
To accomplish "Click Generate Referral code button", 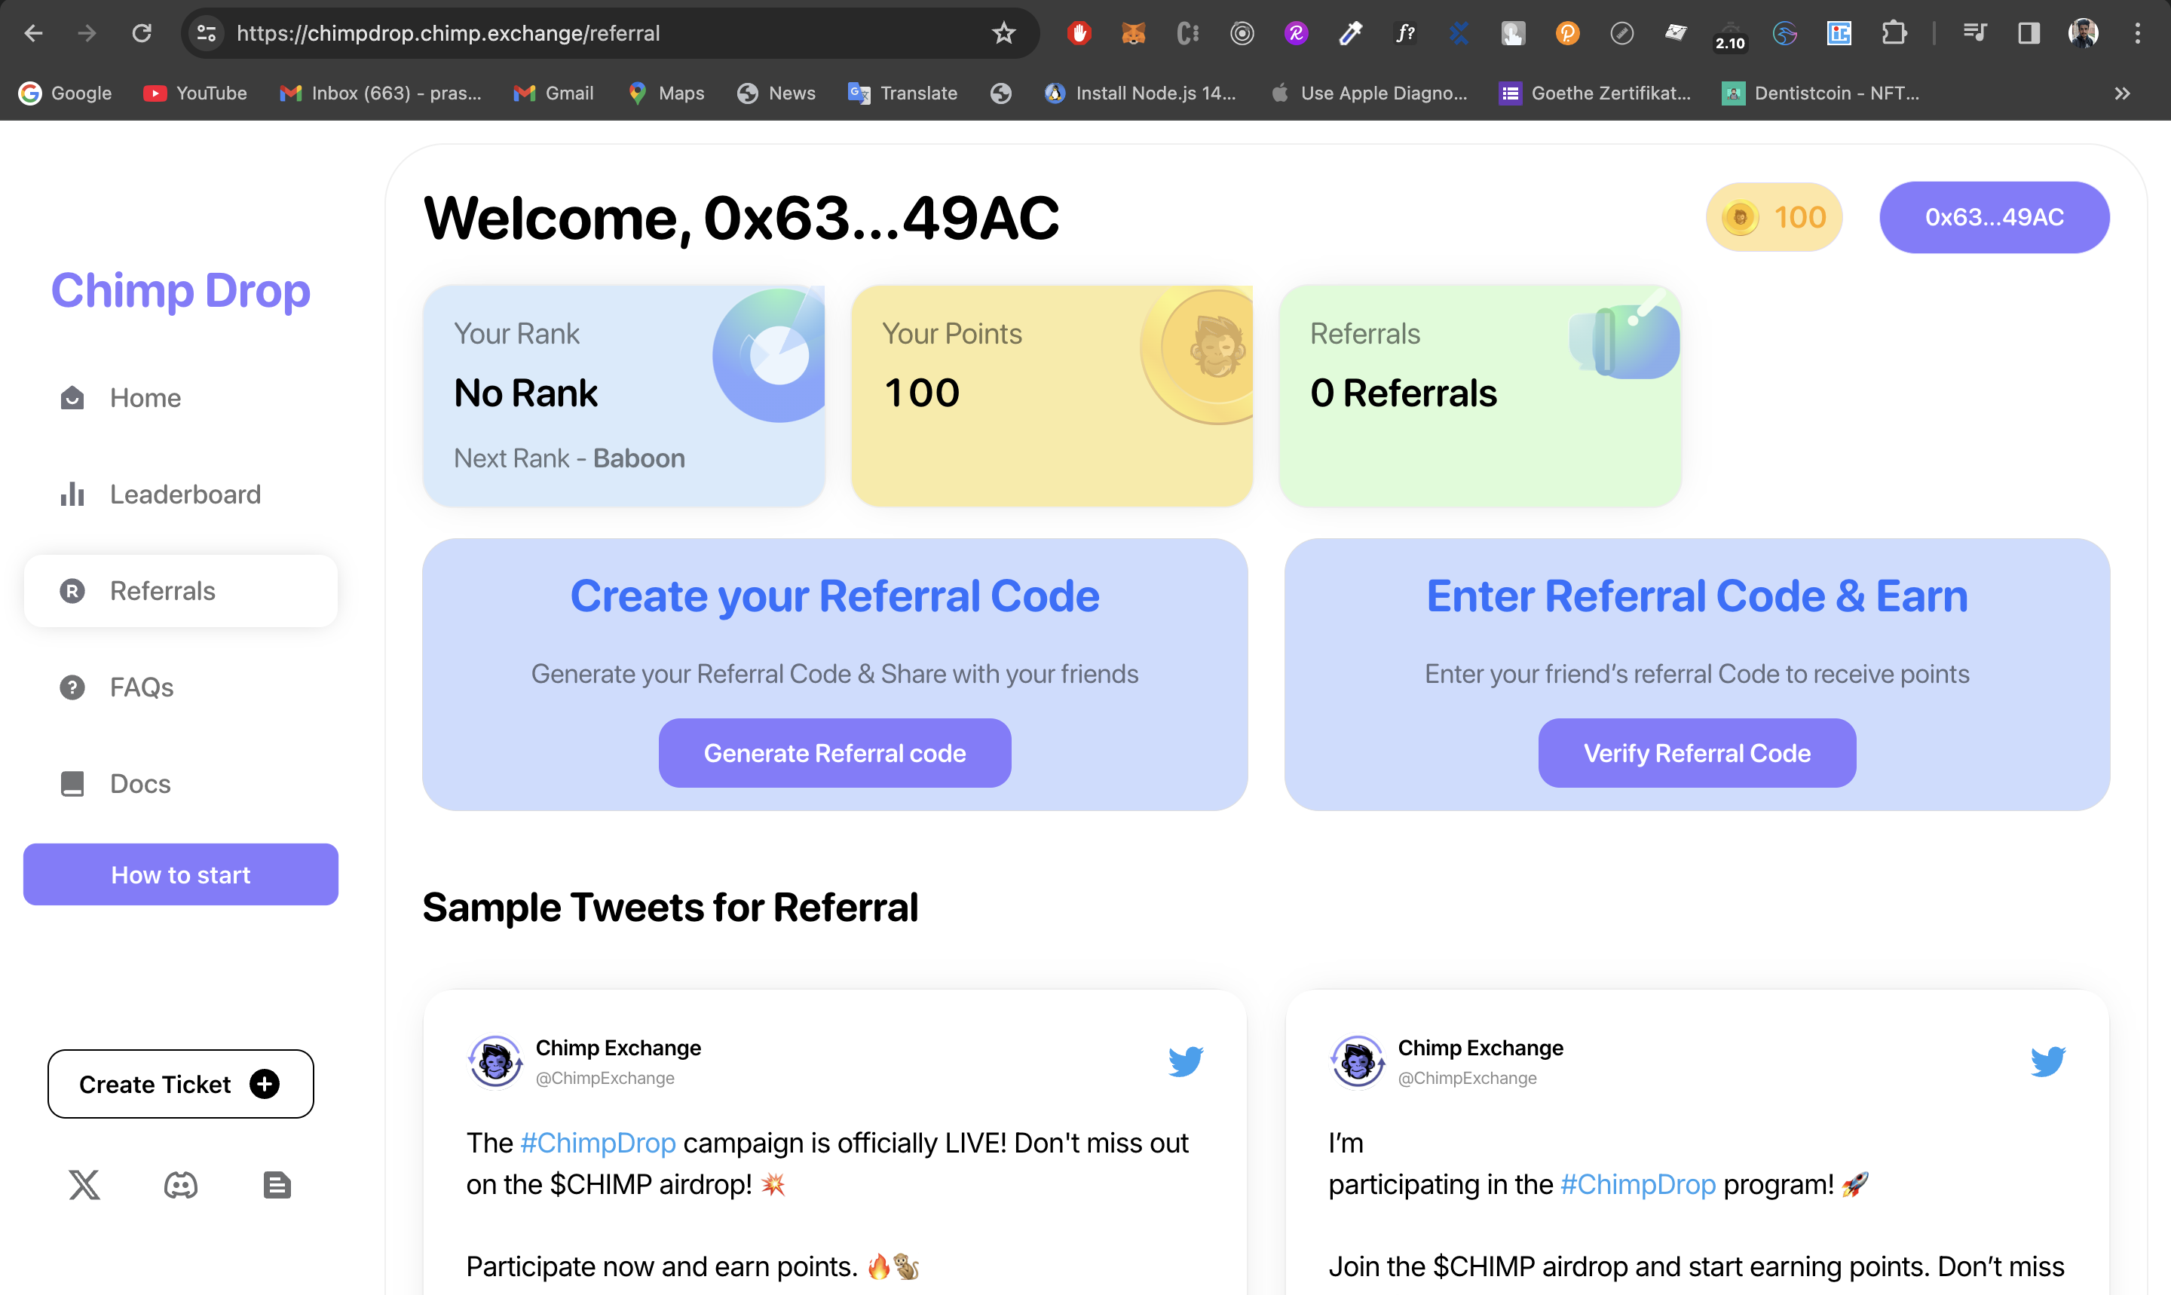I will pos(834,752).
